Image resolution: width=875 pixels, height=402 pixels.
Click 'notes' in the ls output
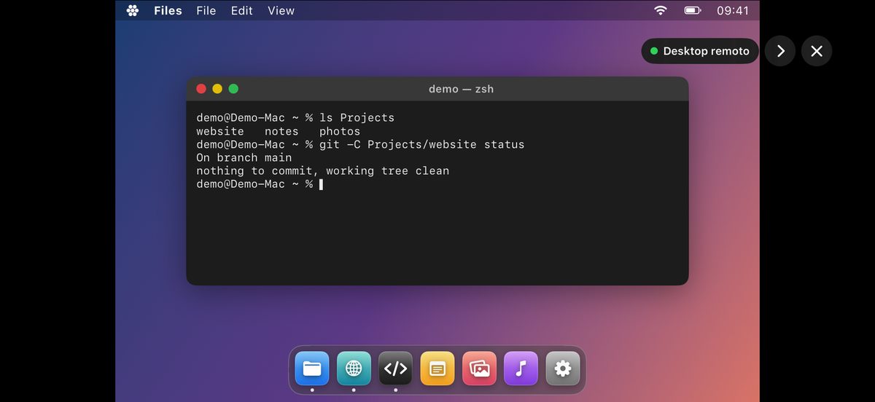[x=281, y=131]
